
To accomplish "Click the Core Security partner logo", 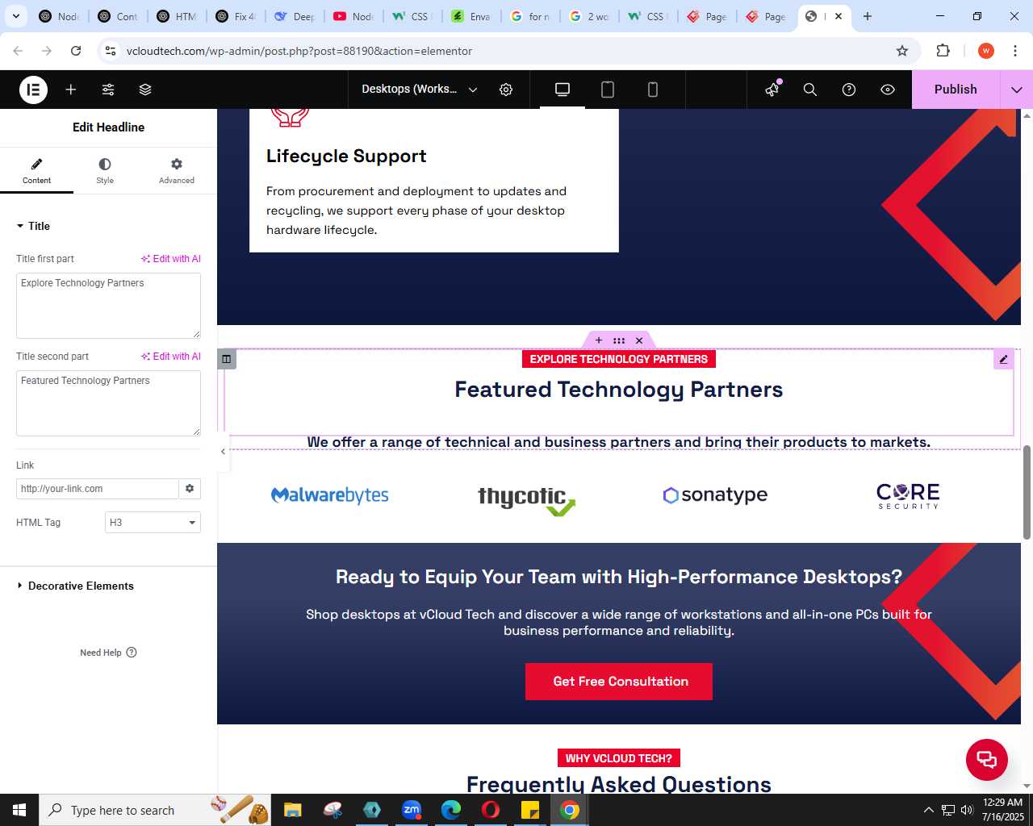I will coord(908,495).
